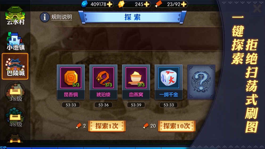This screenshot has width=265, height=149.
Task: Select the 云水村 location
Action: 15,16
